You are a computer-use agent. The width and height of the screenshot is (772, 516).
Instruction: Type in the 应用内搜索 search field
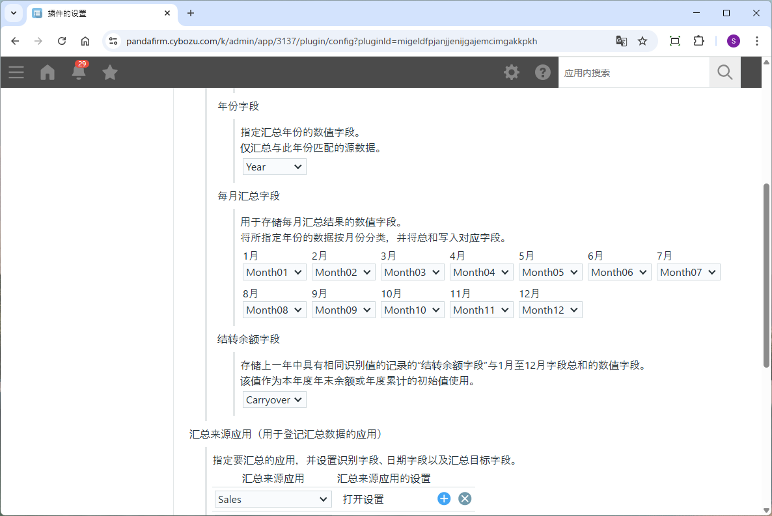tap(633, 73)
